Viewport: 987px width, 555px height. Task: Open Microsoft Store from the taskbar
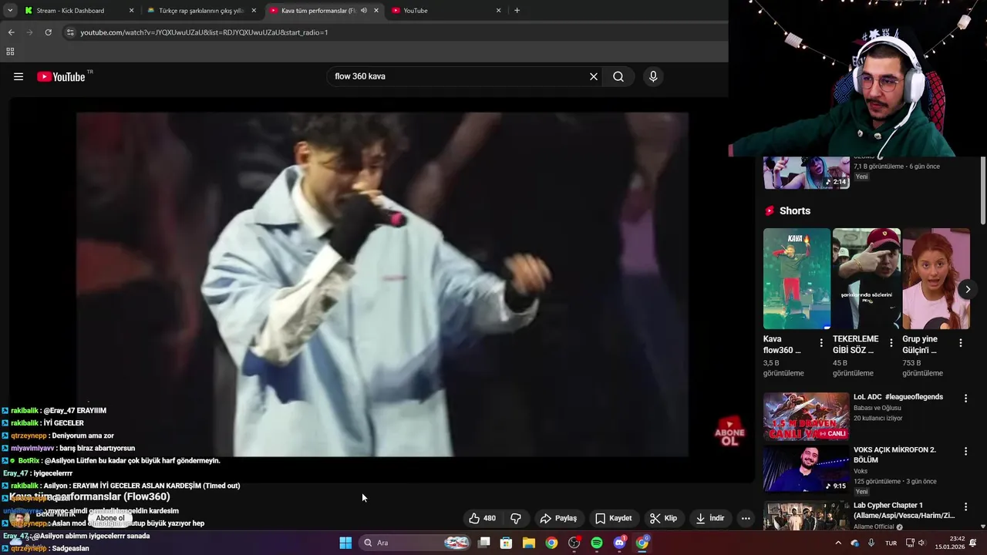507,543
